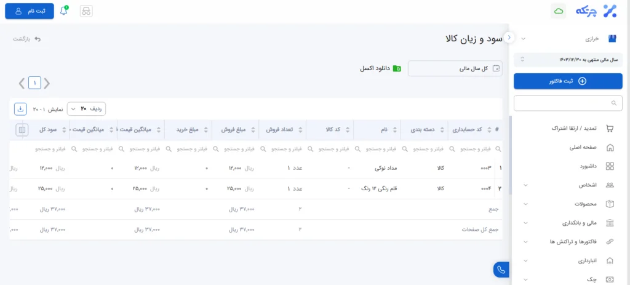Click the ثبت فاکتور new invoice button
This screenshot has width=630, height=285.
tap(568, 81)
